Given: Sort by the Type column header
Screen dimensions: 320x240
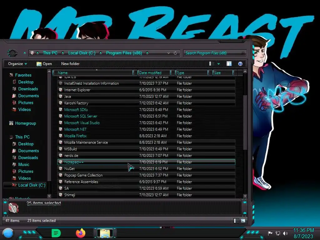Looking at the screenshot, I should (192, 72).
